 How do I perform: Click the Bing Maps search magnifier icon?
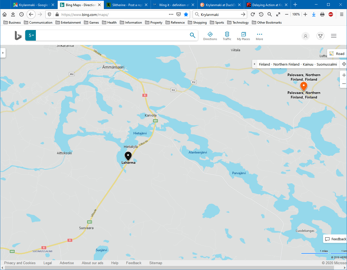click(x=193, y=35)
